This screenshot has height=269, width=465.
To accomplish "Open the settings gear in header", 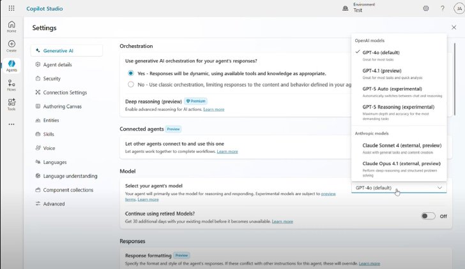I will [x=426, y=8].
